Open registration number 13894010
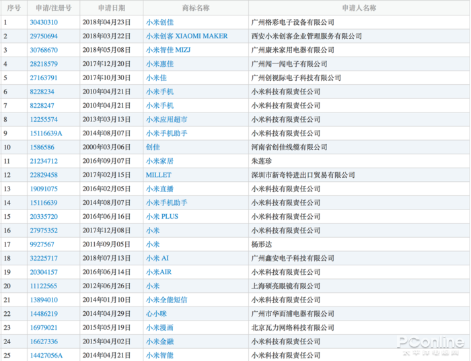 [x=44, y=300]
